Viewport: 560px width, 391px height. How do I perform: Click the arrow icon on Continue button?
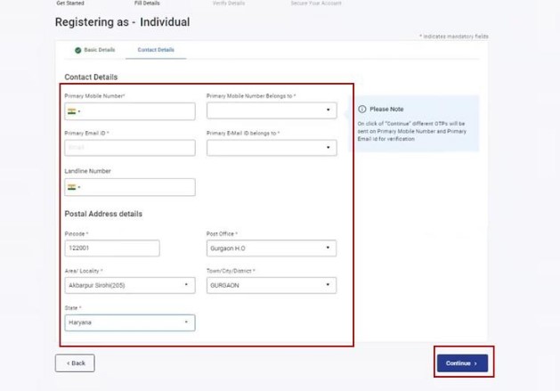pyautogui.click(x=475, y=363)
